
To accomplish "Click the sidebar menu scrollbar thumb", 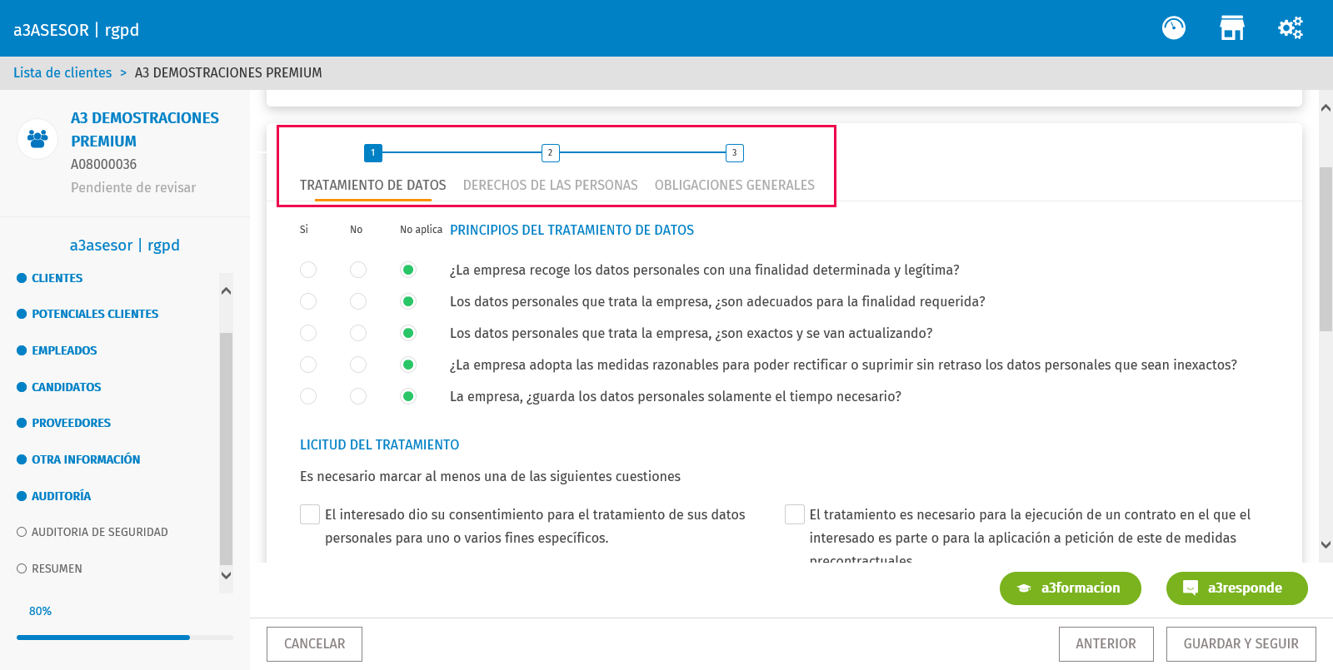I will [x=226, y=449].
